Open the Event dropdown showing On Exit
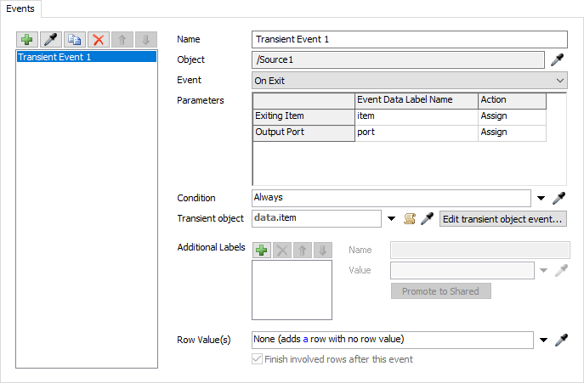Image resolution: width=584 pixels, height=383 pixels. click(410, 81)
